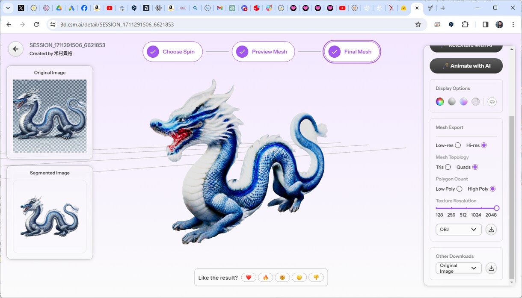The height and width of the screenshot is (298, 522).
Task: Choose Quads mesh topology
Action: click(475, 167)
